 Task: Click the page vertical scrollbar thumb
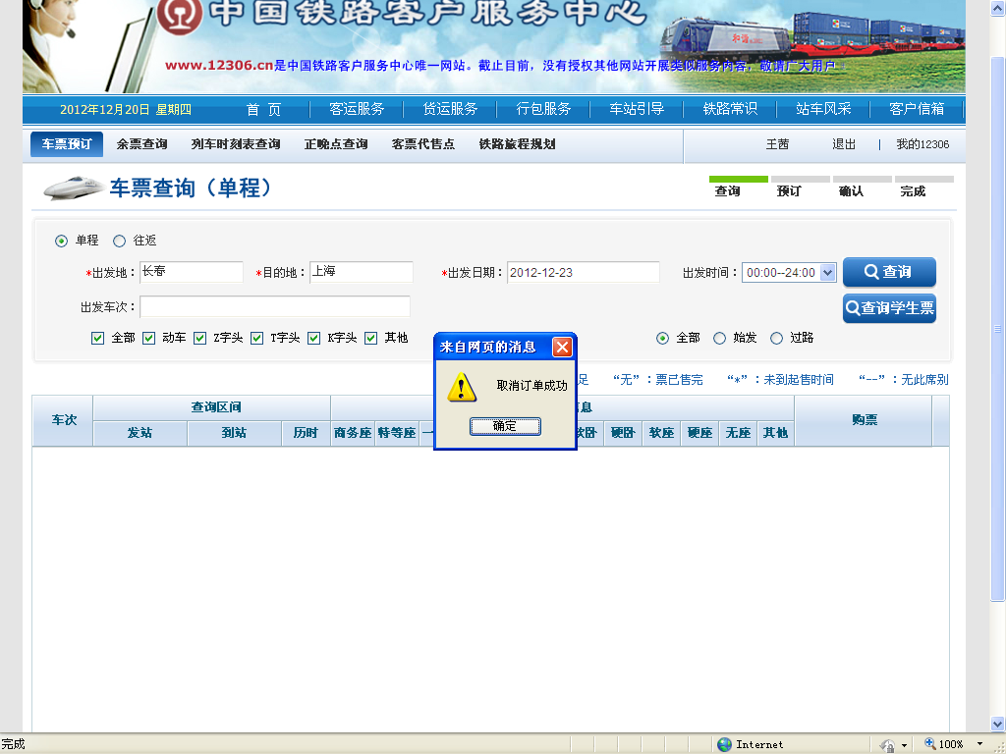pos(998,329)
